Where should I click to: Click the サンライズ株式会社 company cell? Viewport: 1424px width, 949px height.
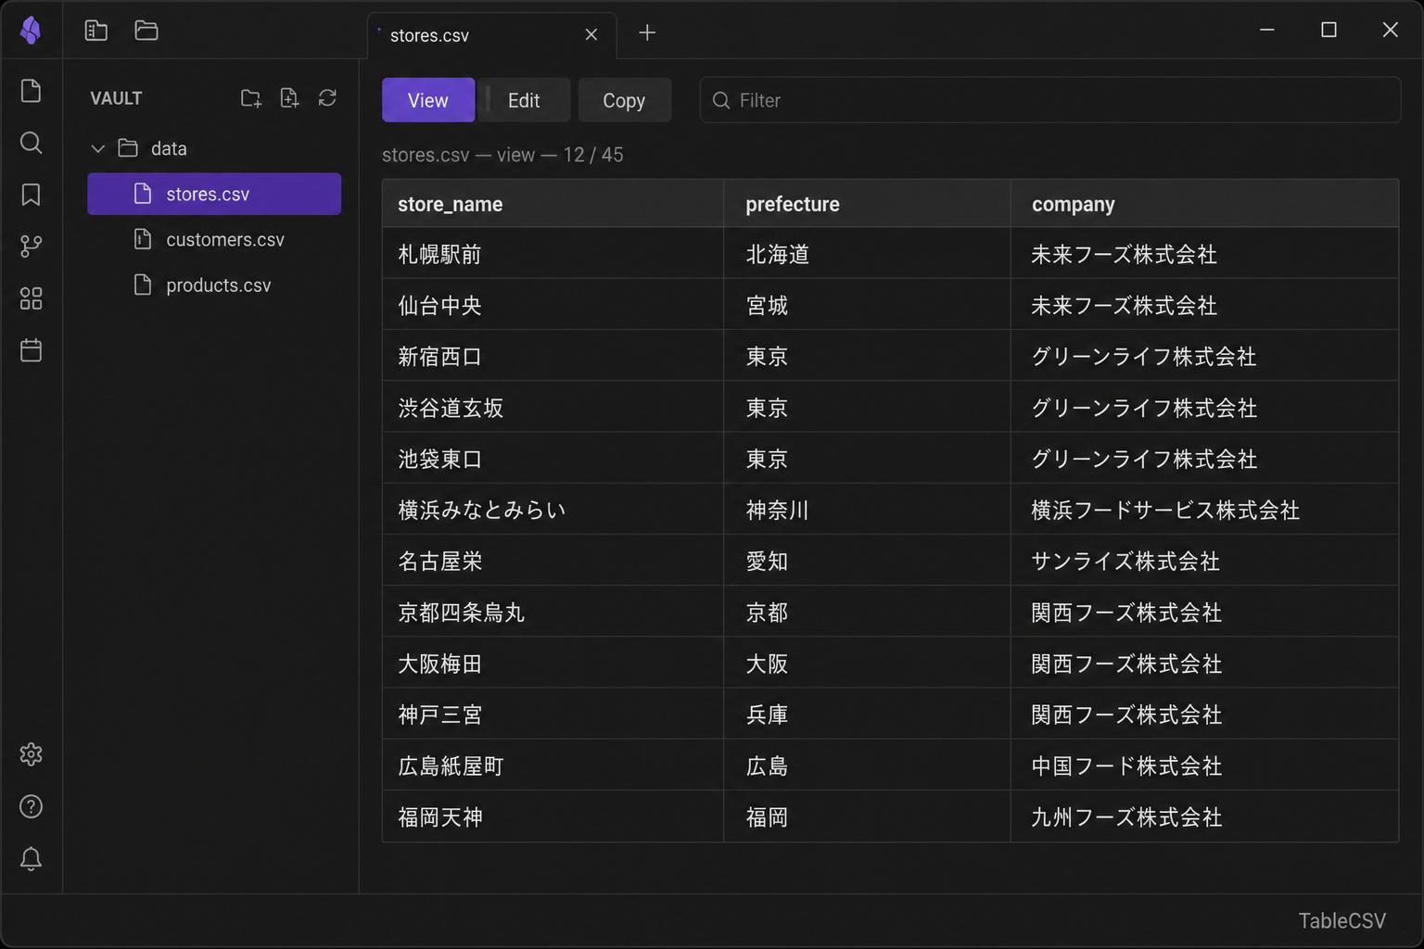click(1204, 561)
